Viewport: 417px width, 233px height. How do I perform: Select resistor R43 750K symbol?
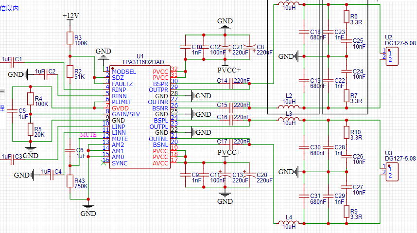(x=70, y=181)
